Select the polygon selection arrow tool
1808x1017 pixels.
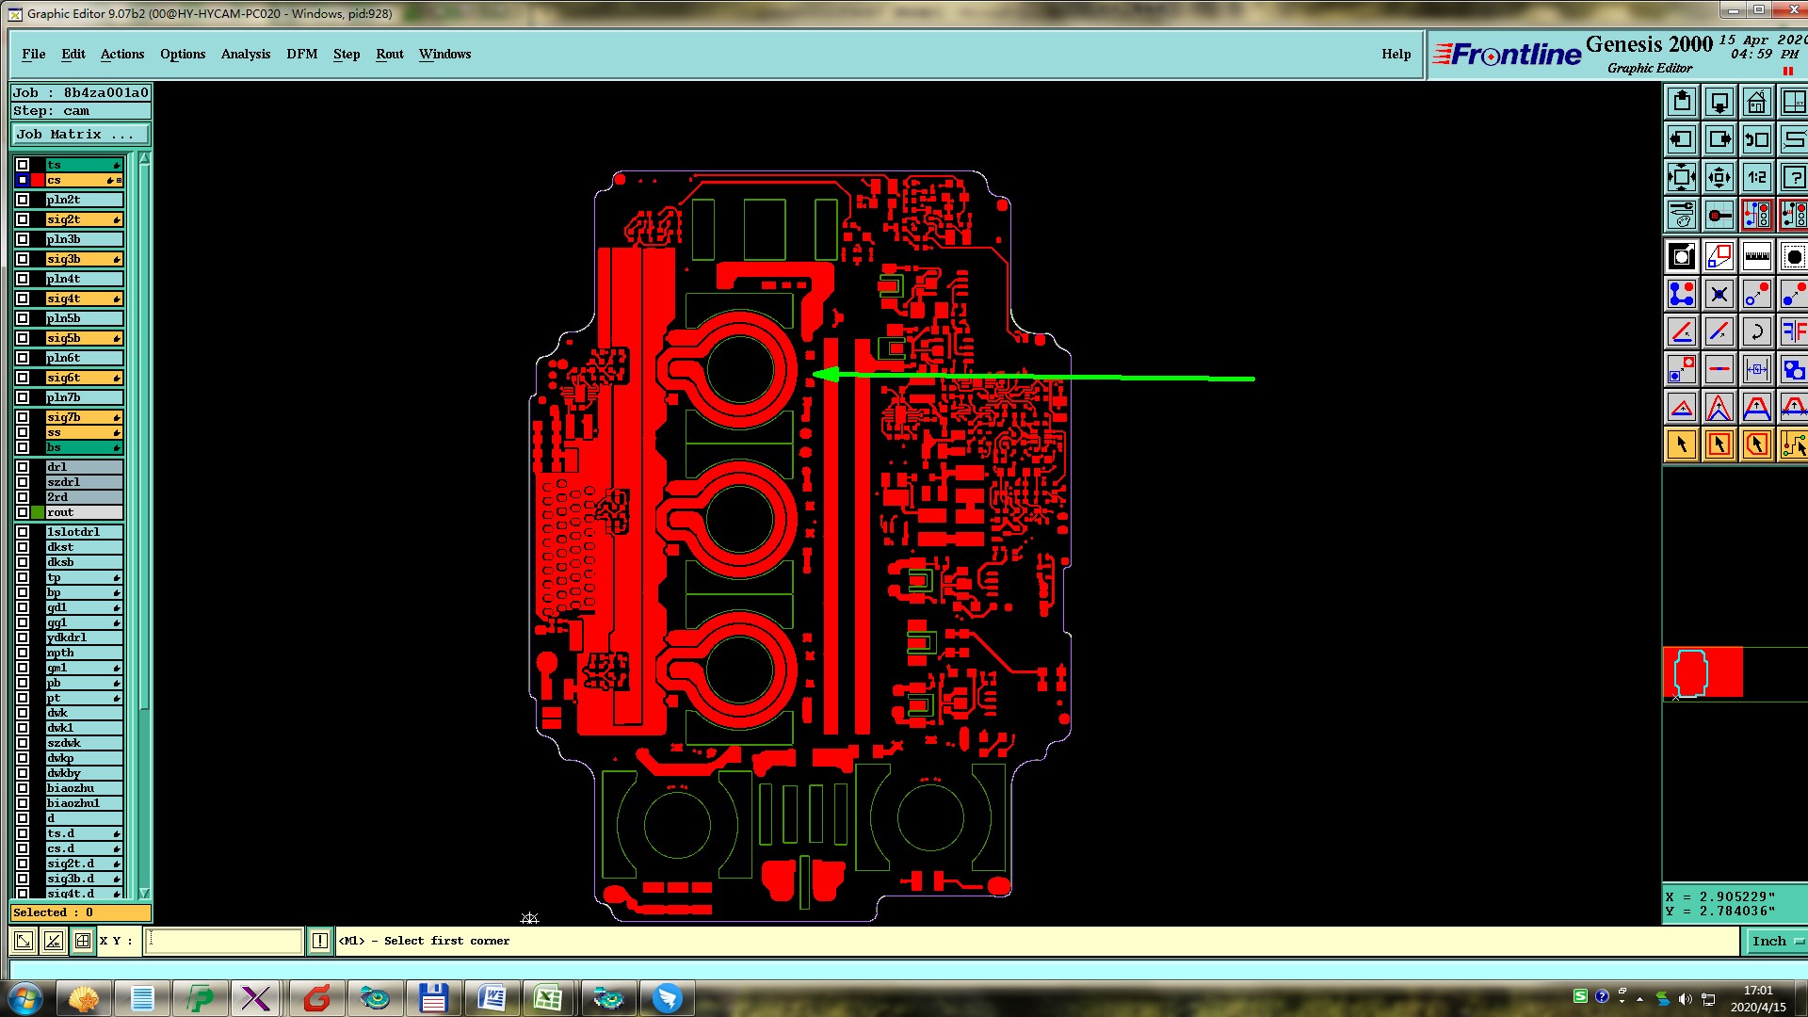tap(1756, 444)
